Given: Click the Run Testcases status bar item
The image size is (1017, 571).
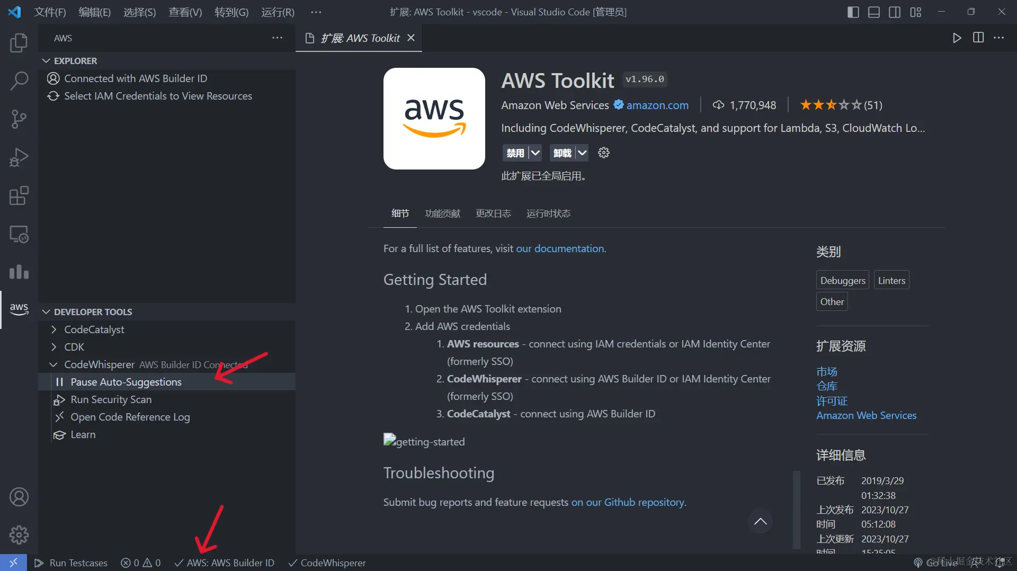Looking at the screenshot, I should tap(71, 563).
